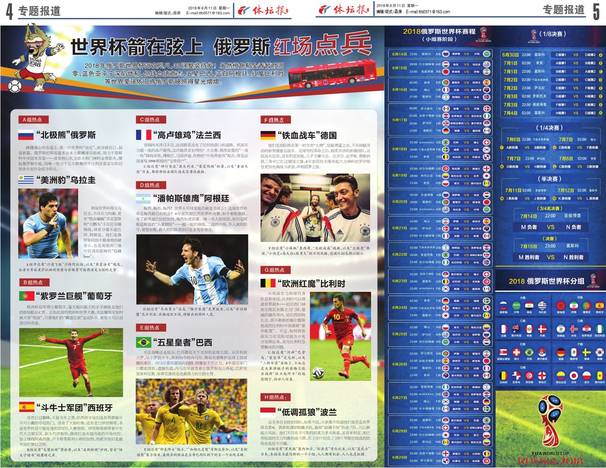Click the Brazil flag beside "五星皇者"巴西
The width and height of the screenshot is (606, 468).
point(144,342)
